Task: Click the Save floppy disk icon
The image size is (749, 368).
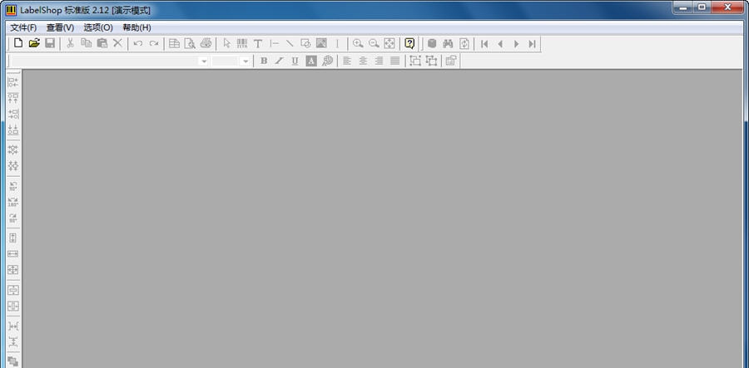Action: tap(50, 43)
